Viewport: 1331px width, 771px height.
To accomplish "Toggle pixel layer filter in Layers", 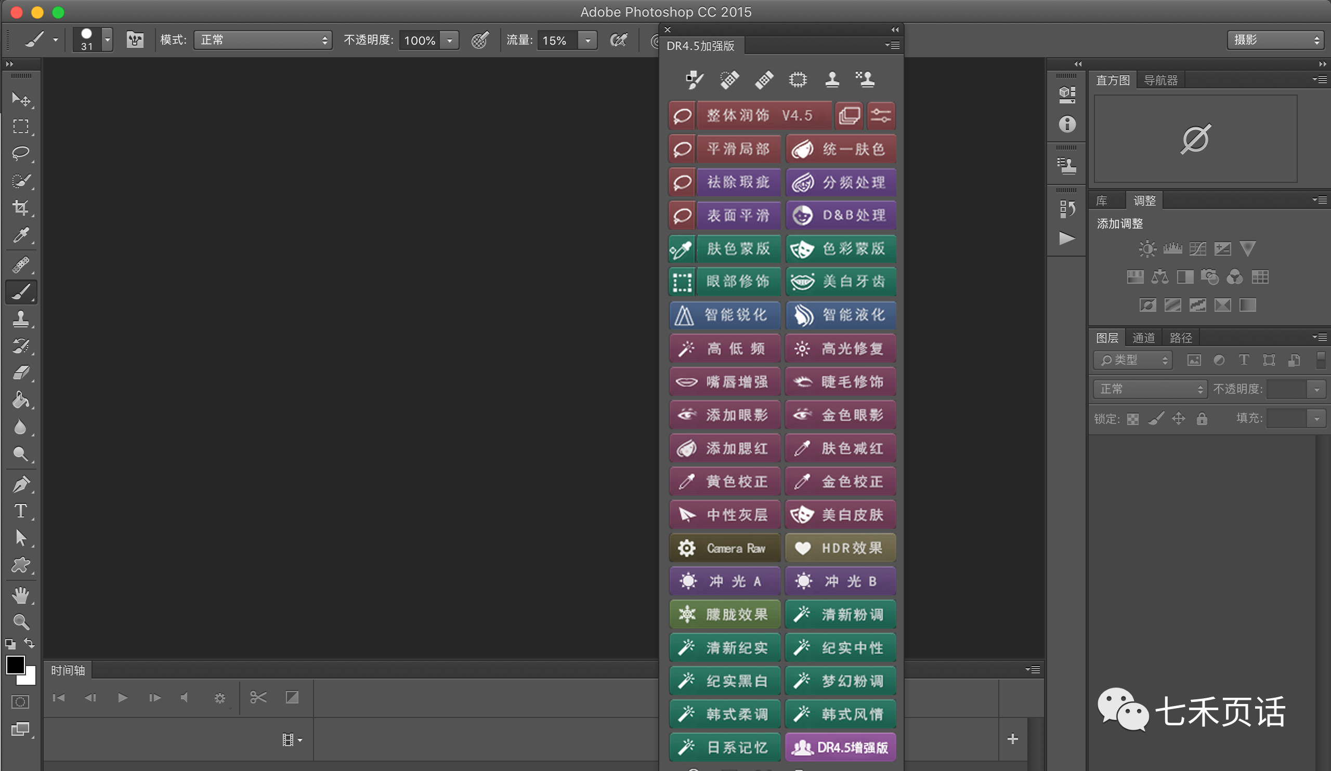I will [1194, 360].
